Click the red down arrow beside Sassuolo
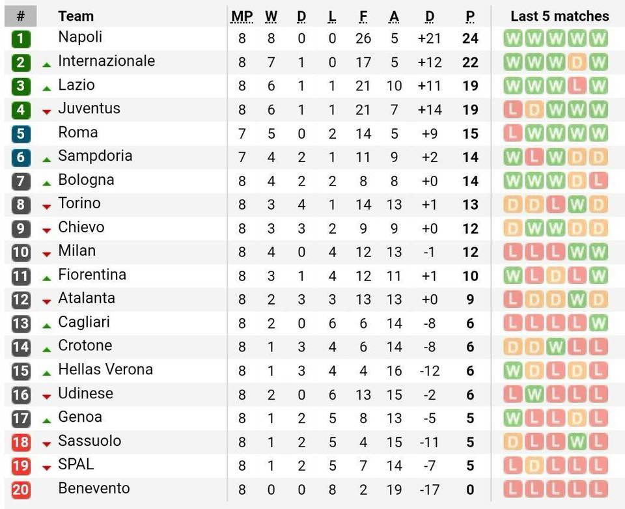Viewport: 625px width, 509px height. point(47,444)
